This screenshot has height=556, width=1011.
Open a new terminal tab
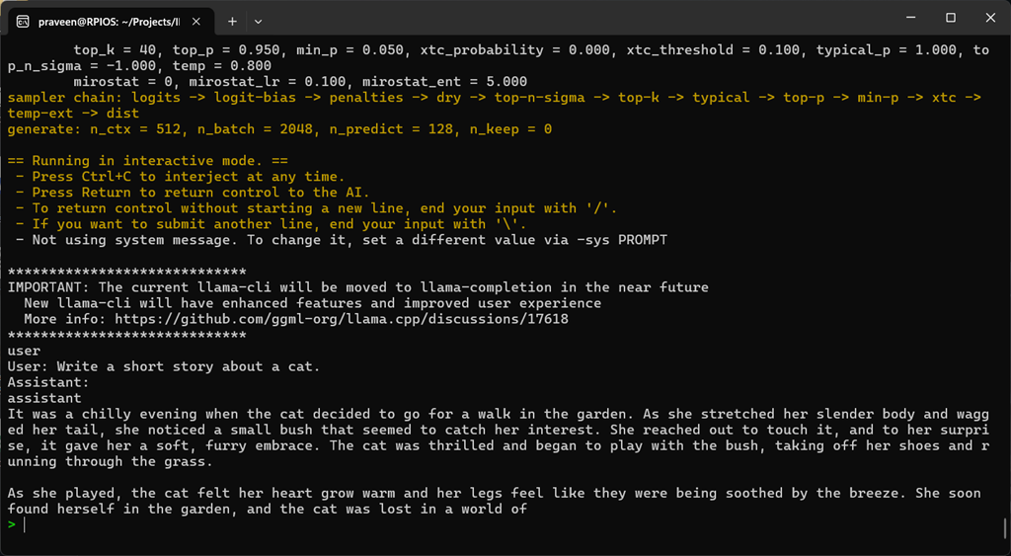[x=233, y=21]
